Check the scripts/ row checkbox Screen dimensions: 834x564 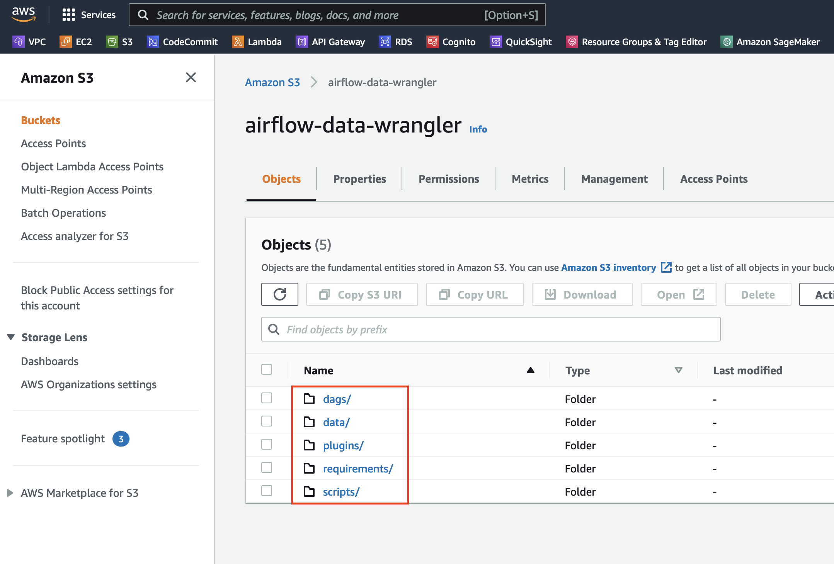click(267, 491)
